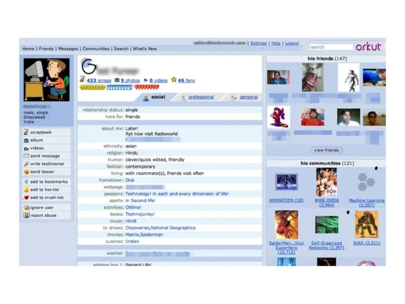Screen dimensions: 405x304
Task: Open the scrapbook icon in sidebar
Action: [x=26, y=132]
